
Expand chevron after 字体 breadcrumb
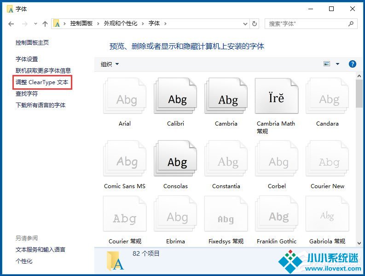point(165,23)
